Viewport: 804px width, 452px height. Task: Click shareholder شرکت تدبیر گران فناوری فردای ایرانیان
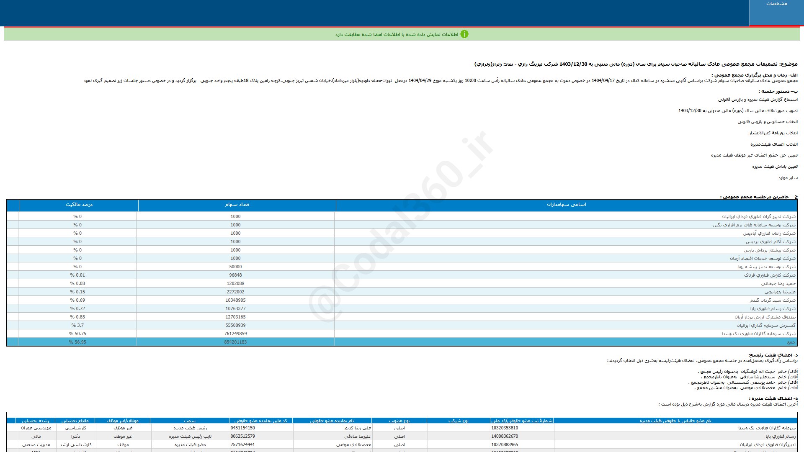759,217
